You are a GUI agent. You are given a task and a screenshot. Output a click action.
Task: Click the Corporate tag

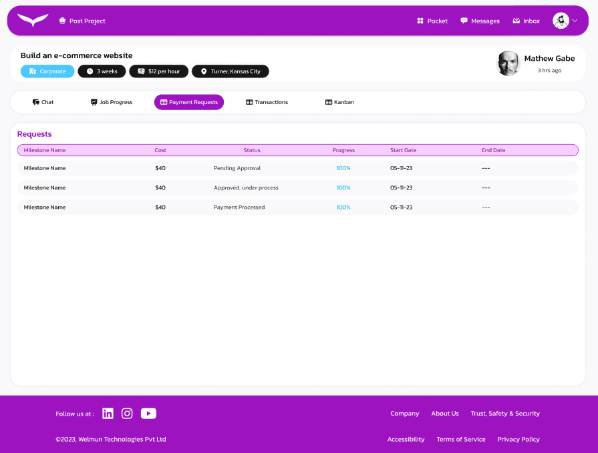[47, 71]
